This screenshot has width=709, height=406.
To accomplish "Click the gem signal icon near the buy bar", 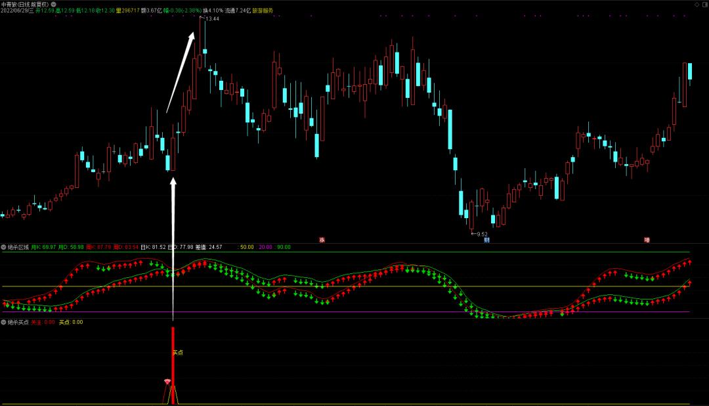I will 167,382.
